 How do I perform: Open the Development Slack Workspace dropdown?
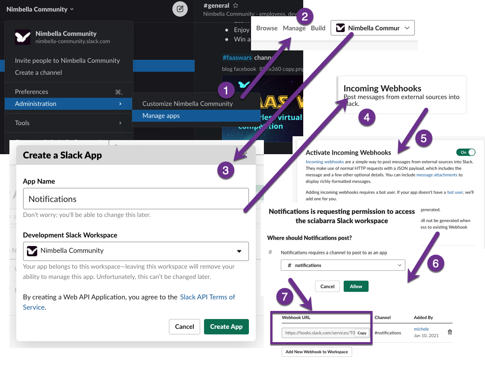[136, 251]
